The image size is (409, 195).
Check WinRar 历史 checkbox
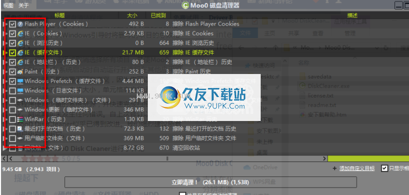[12, 119]
